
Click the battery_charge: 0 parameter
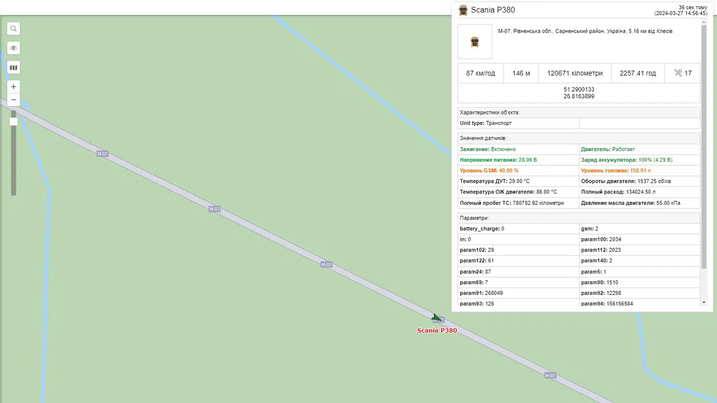point(518,229)
